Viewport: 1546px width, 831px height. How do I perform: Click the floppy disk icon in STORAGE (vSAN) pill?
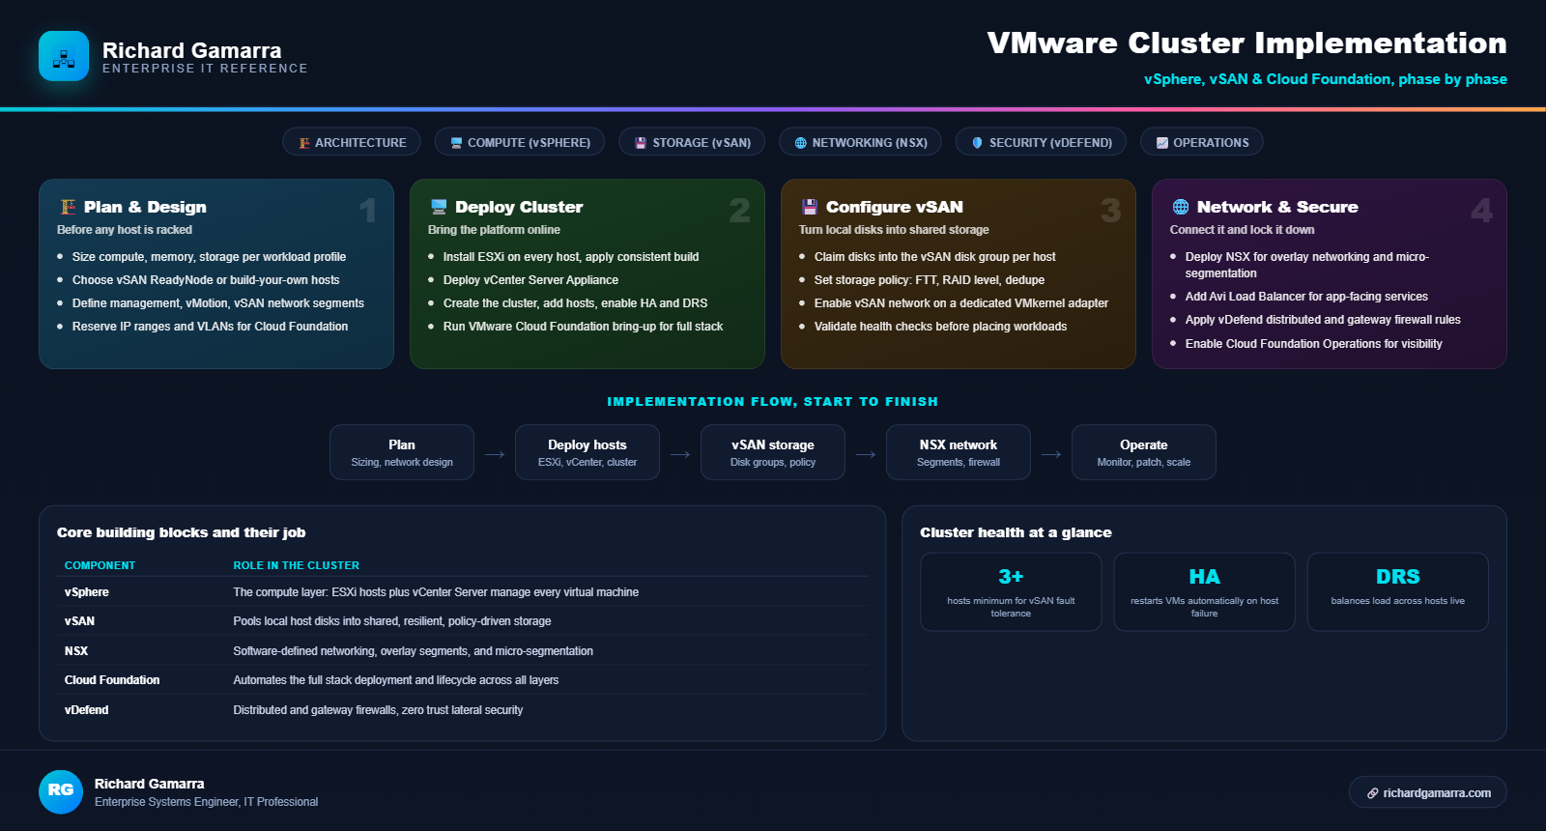[x=641, y=143]
